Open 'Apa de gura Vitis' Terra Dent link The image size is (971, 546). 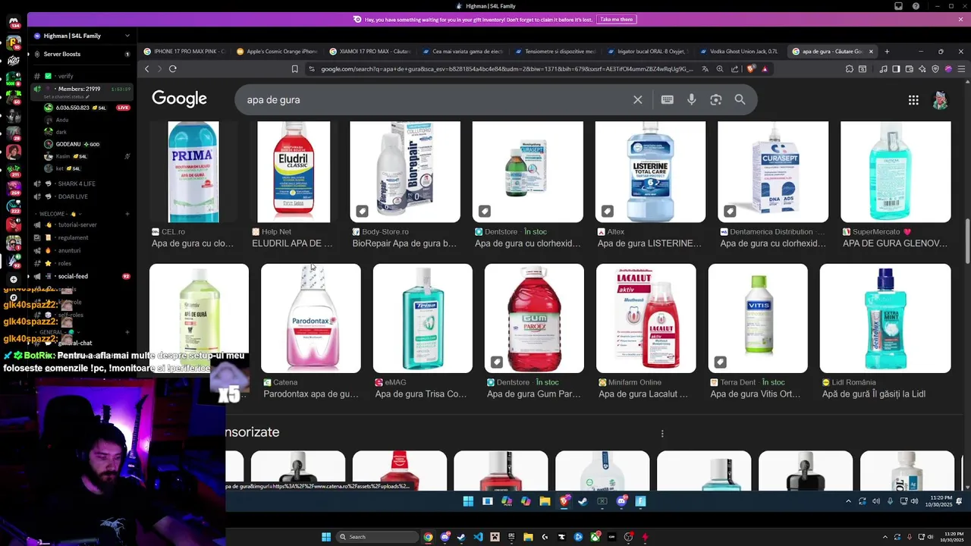pyautogui.click(x=756, y=394)
